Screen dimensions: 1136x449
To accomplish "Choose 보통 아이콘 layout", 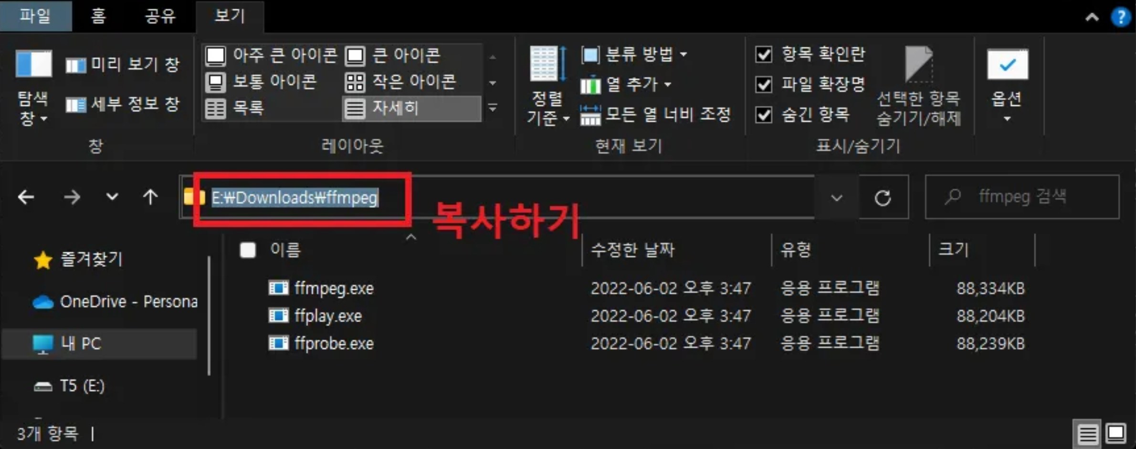I will coord(261,82).
